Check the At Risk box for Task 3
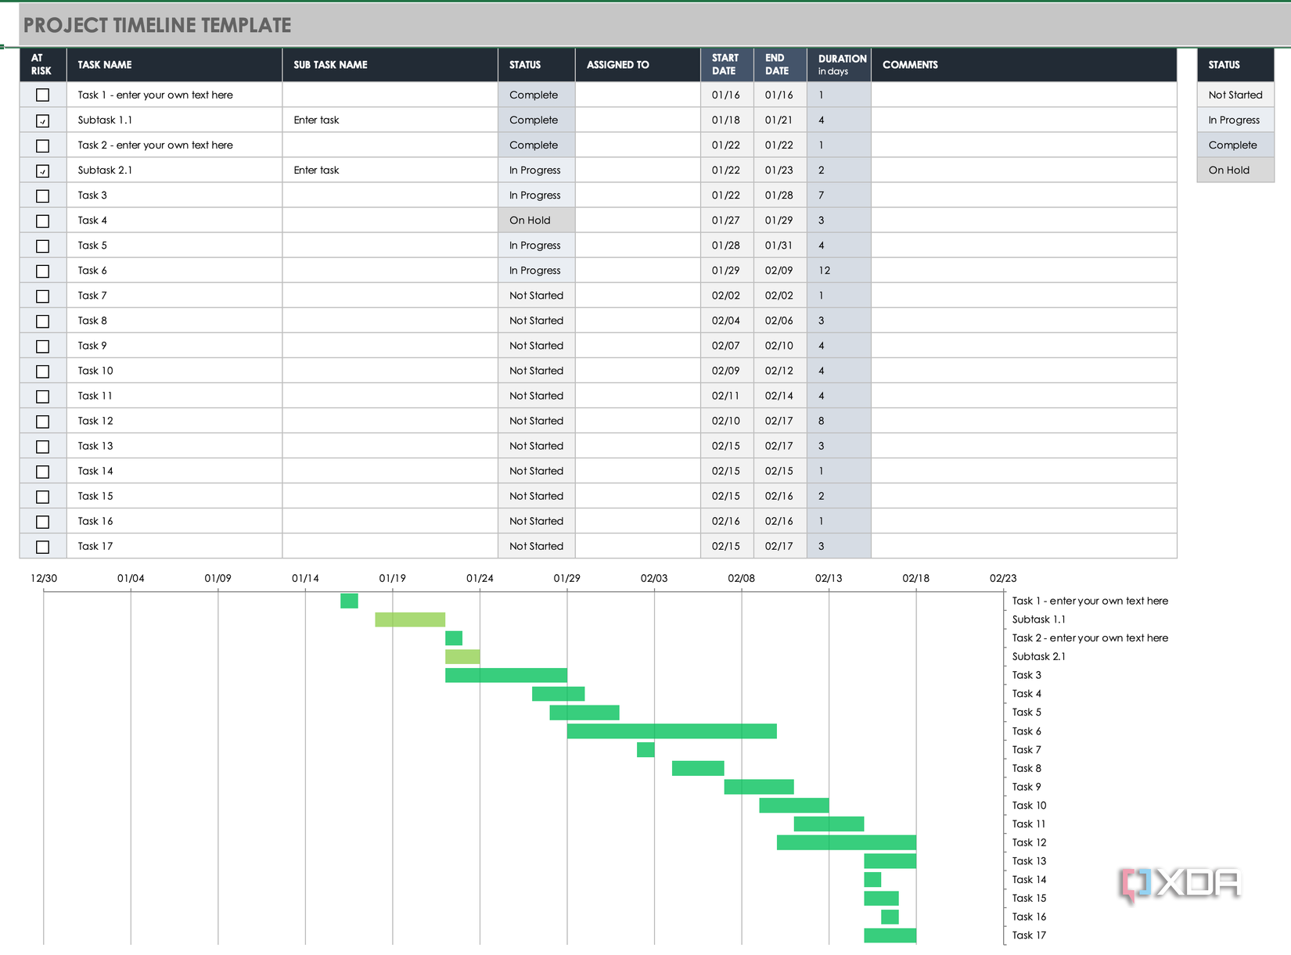The width and height of the screenshot is (1291, 955). point(42,196)
